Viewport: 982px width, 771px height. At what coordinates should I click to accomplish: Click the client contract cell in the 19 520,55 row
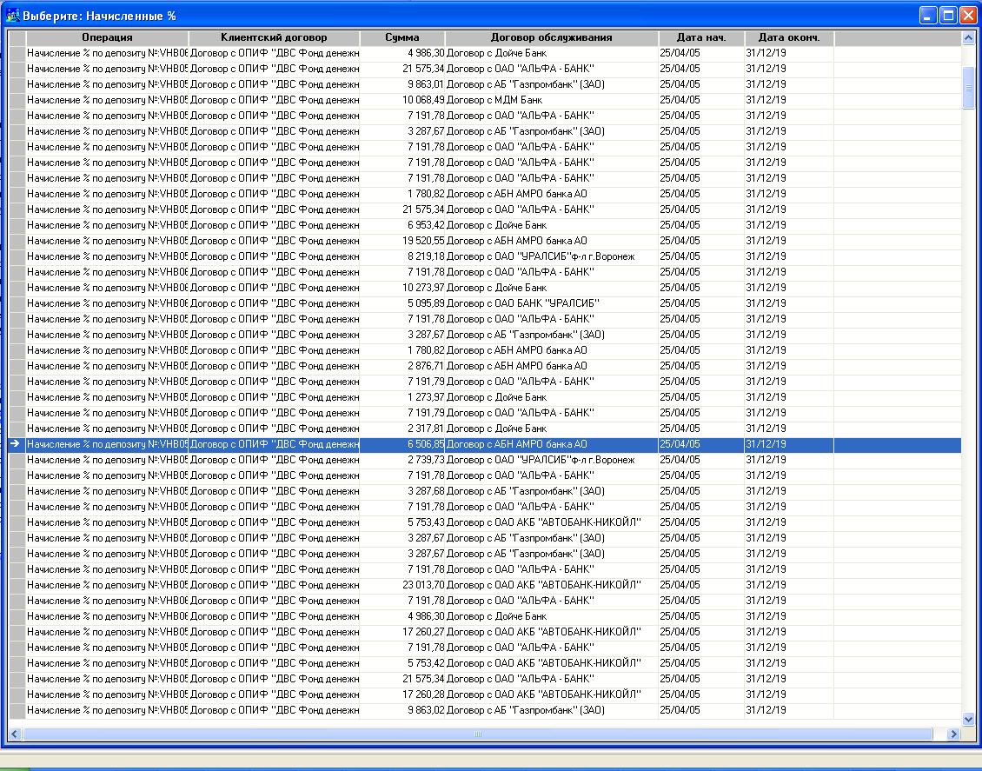tap(275, 241)
